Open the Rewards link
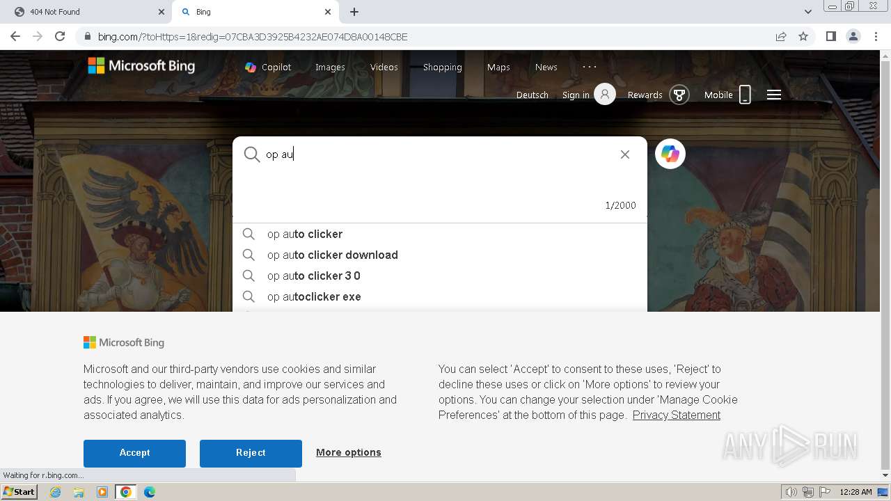The width and height of the screenshot is (891, 501). [645, 95]
